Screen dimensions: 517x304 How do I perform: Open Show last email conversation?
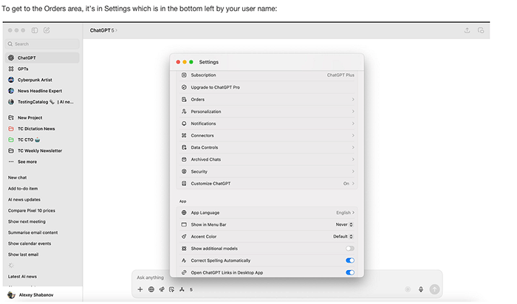tap(23, 255)
